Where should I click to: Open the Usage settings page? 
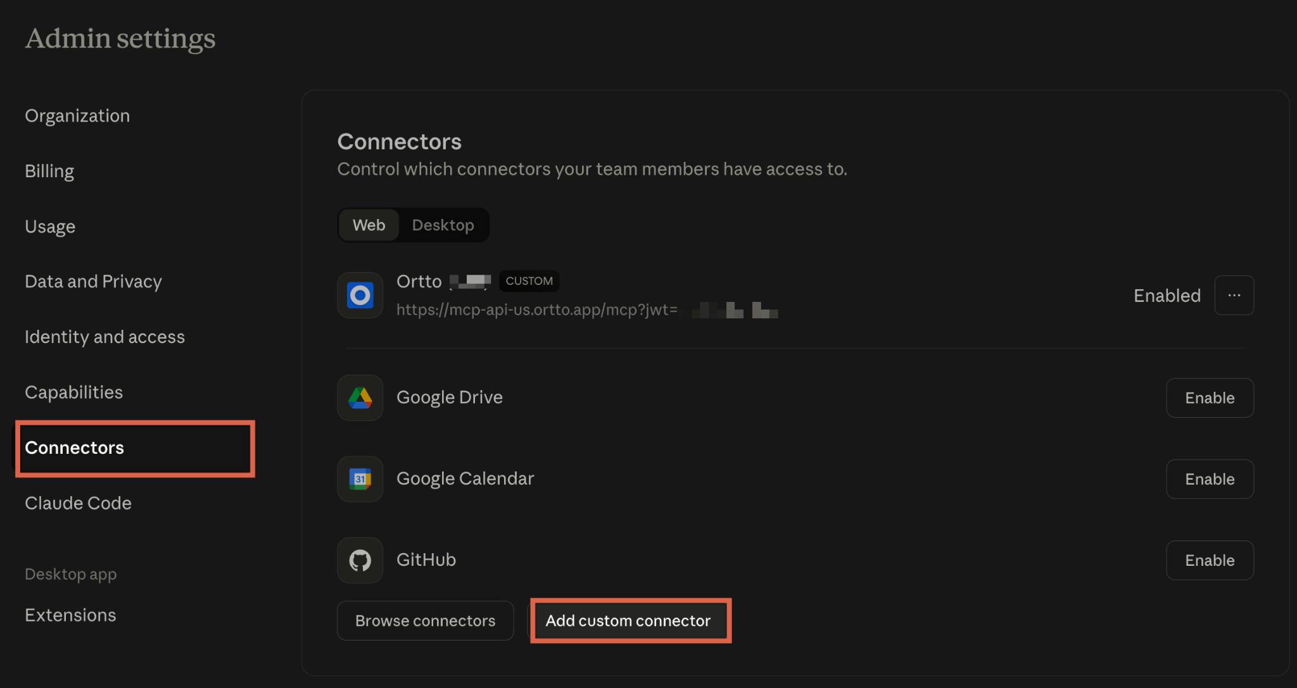(50, 227)
